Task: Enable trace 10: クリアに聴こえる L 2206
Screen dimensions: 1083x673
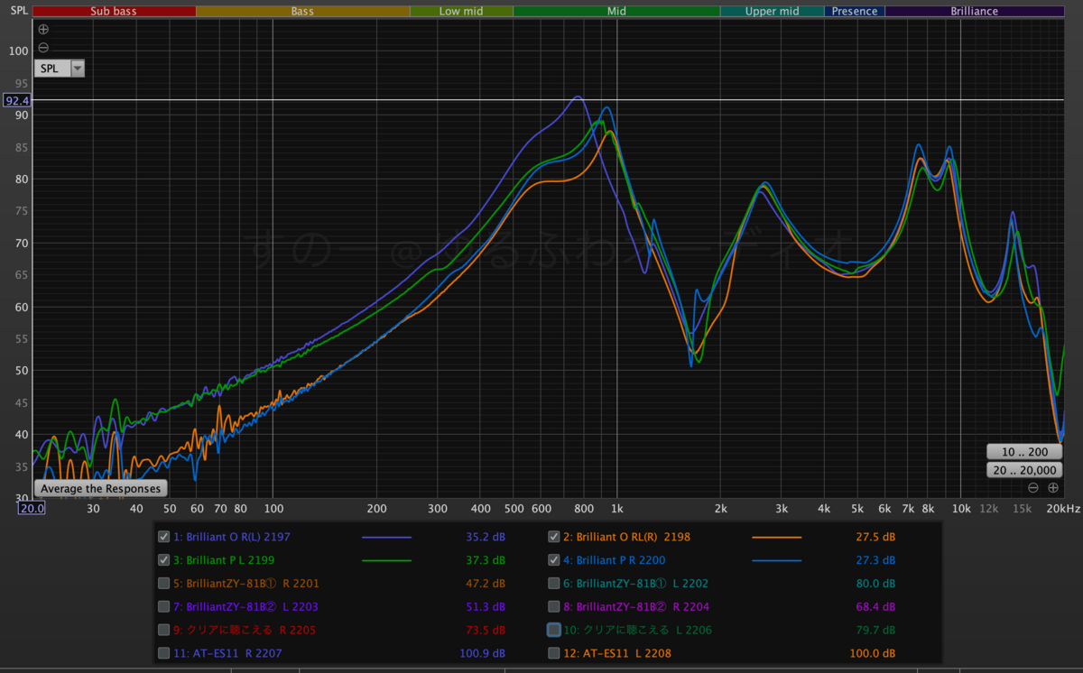Action: coord(553,630)
